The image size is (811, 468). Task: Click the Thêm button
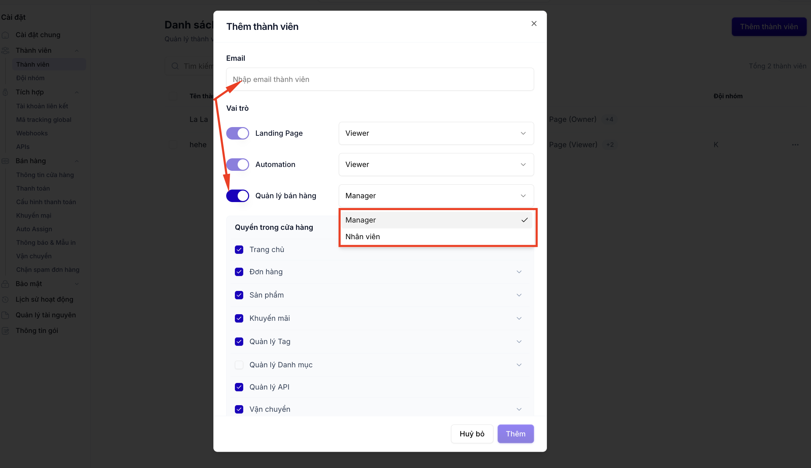pyautogui.click(x=516, y=434)
